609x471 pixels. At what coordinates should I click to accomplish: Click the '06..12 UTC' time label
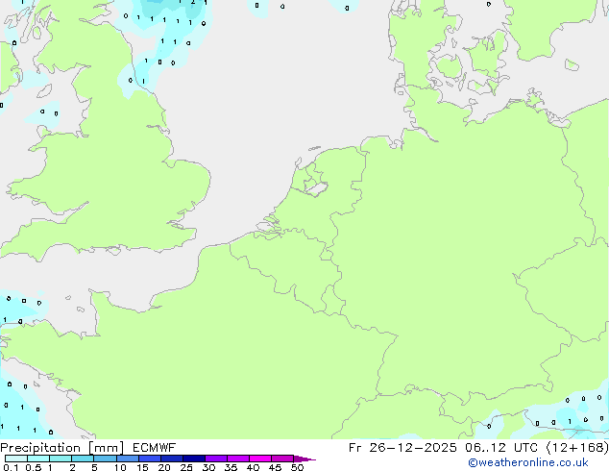501,448
